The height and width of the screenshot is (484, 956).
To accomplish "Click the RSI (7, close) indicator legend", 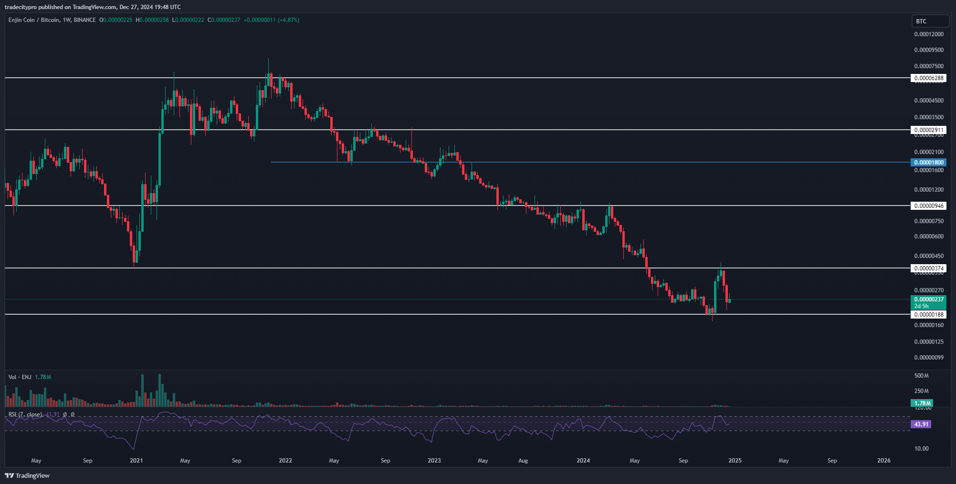I will click(x=25, y=414).
